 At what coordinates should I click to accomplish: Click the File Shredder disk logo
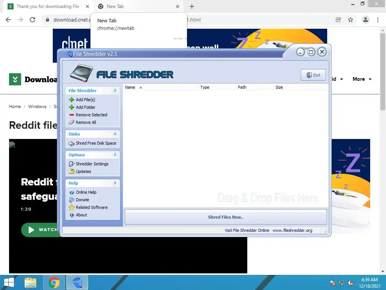[x=81, y=73]
